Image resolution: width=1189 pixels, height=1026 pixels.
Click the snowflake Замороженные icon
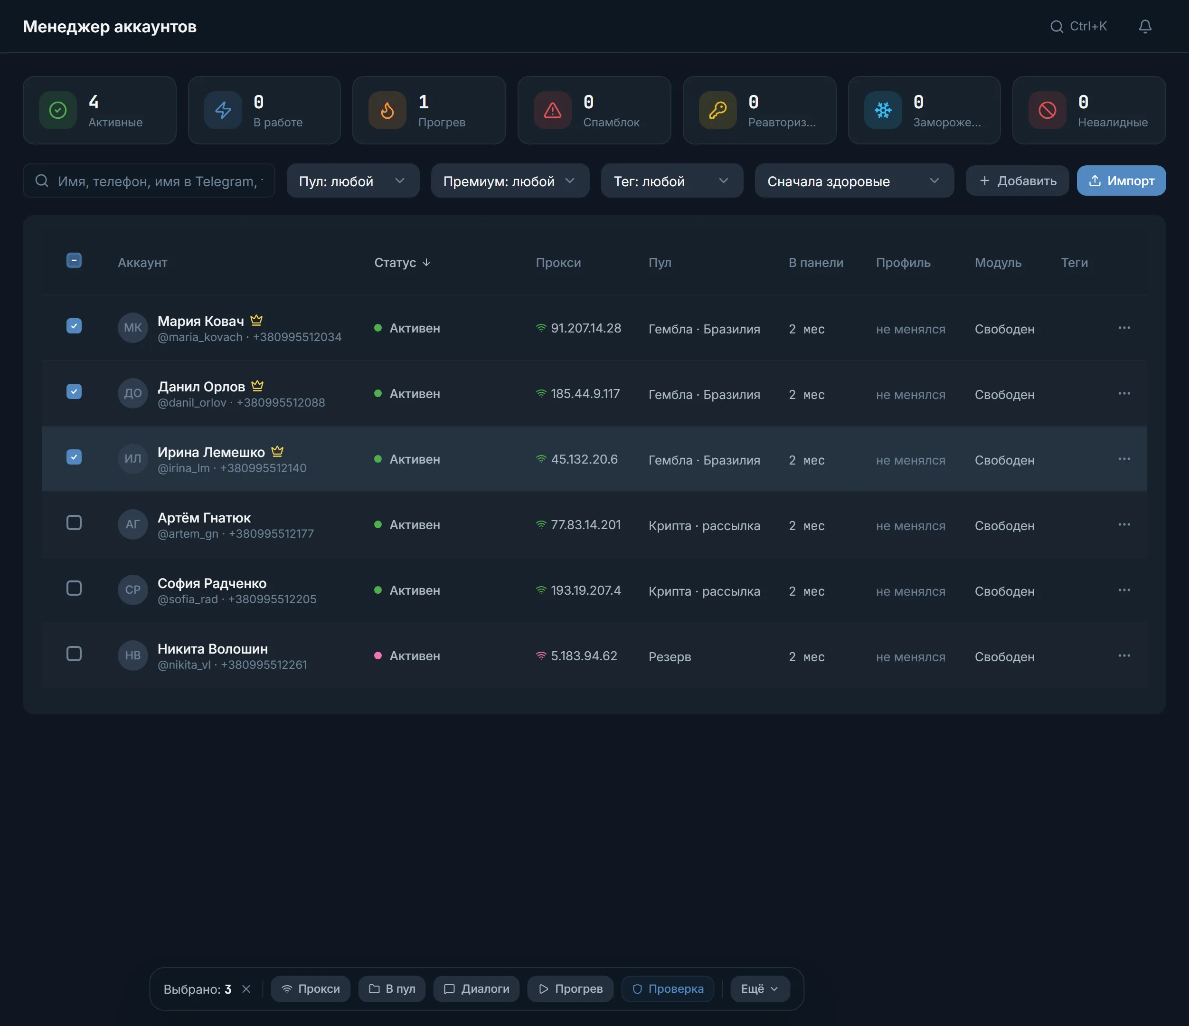coord(883,110)
